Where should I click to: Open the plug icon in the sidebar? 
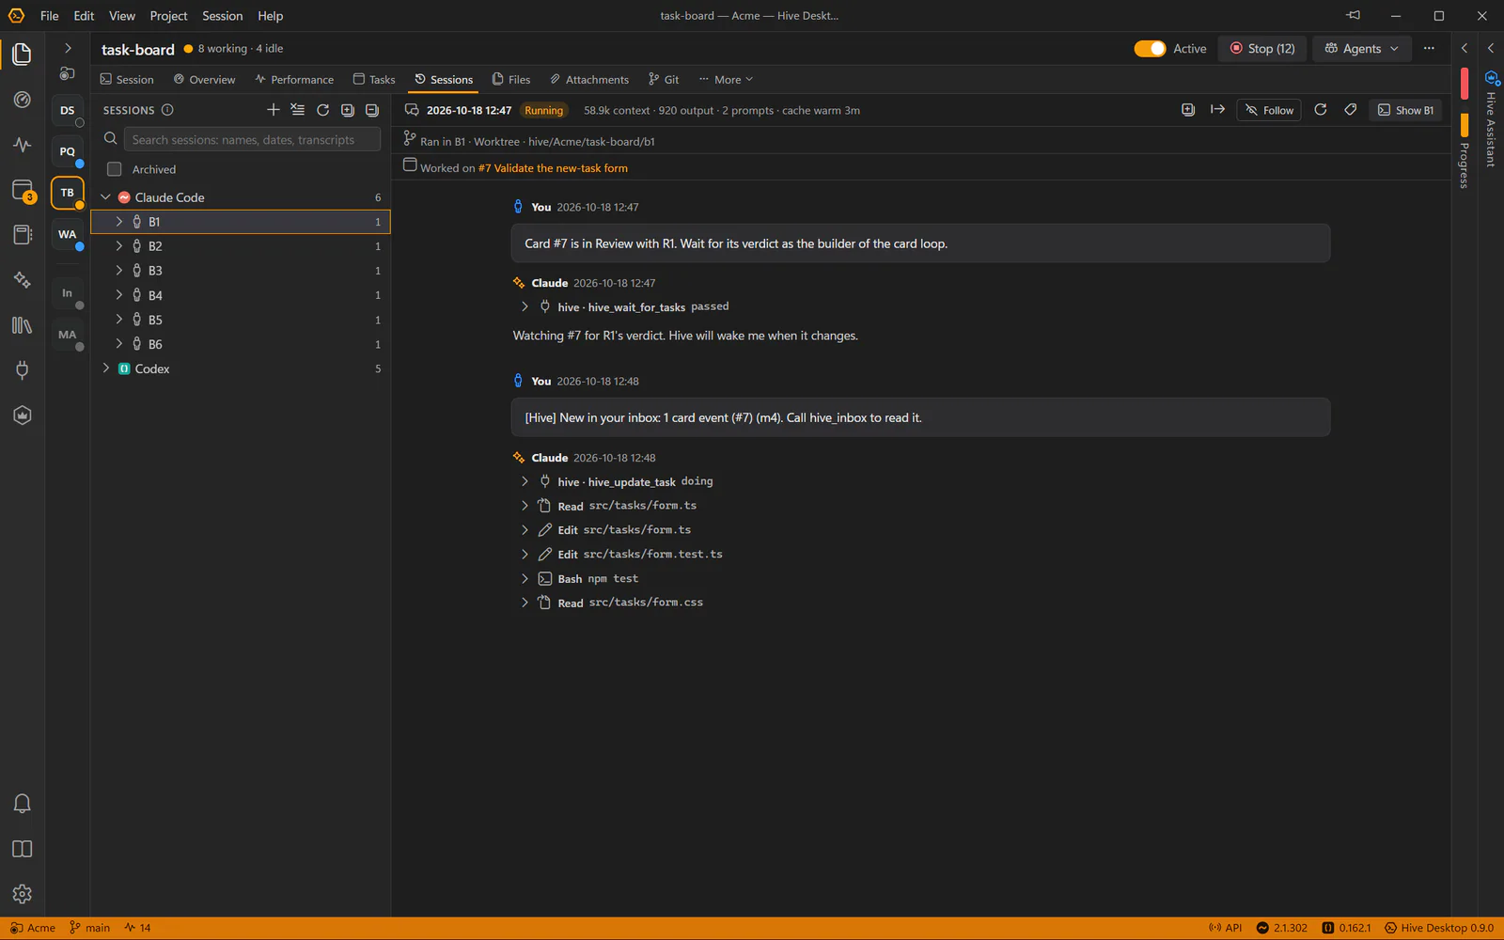point(22,370)
